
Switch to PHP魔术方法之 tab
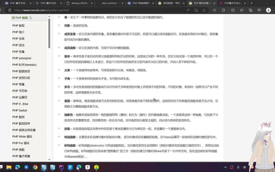[x=232, y=3]
